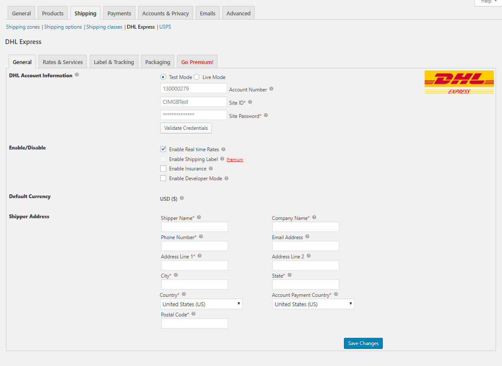Click help icon beside DHL Account Information
Screen dimensions: 502x366
(77, 75)
